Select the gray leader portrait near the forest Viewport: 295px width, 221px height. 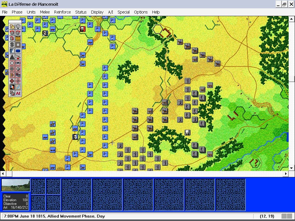click(187, 133)
